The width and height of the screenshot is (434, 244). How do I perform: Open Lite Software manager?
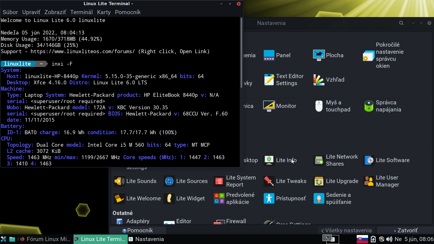[x=387, y=160]
